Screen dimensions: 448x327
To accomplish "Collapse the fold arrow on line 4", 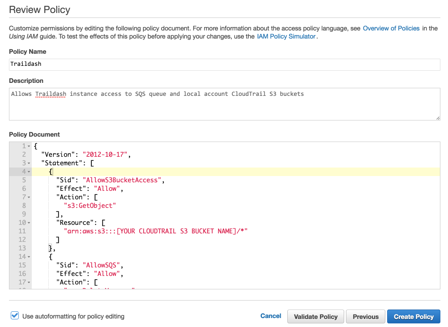I will click(29, 172).
